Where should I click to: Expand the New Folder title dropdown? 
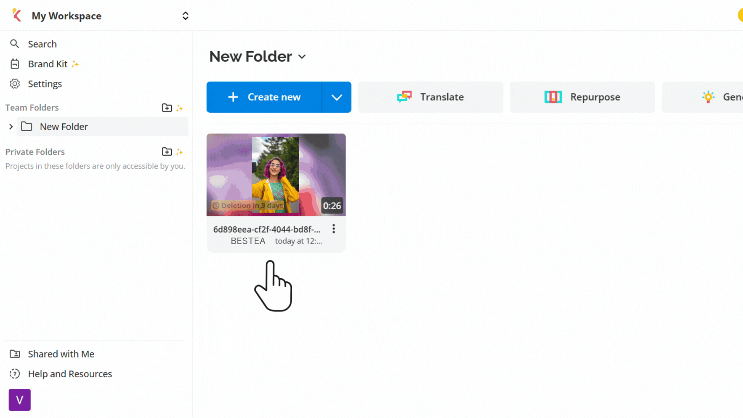(x=302, y=57)
